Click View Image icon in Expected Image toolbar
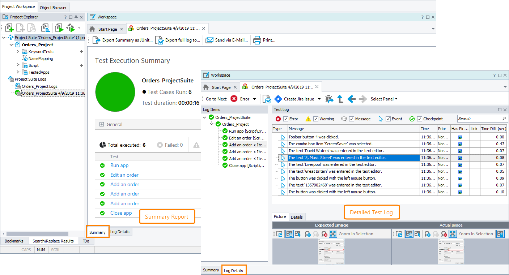The width and height of the screenshot is (509, 275). [279, 234]
